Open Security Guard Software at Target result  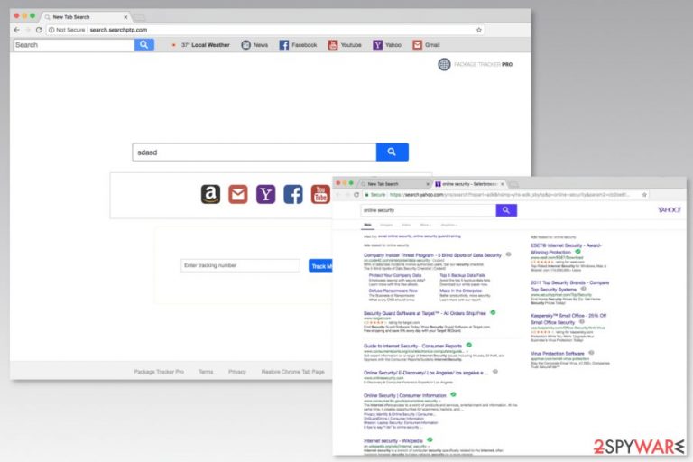pos(425,313)
